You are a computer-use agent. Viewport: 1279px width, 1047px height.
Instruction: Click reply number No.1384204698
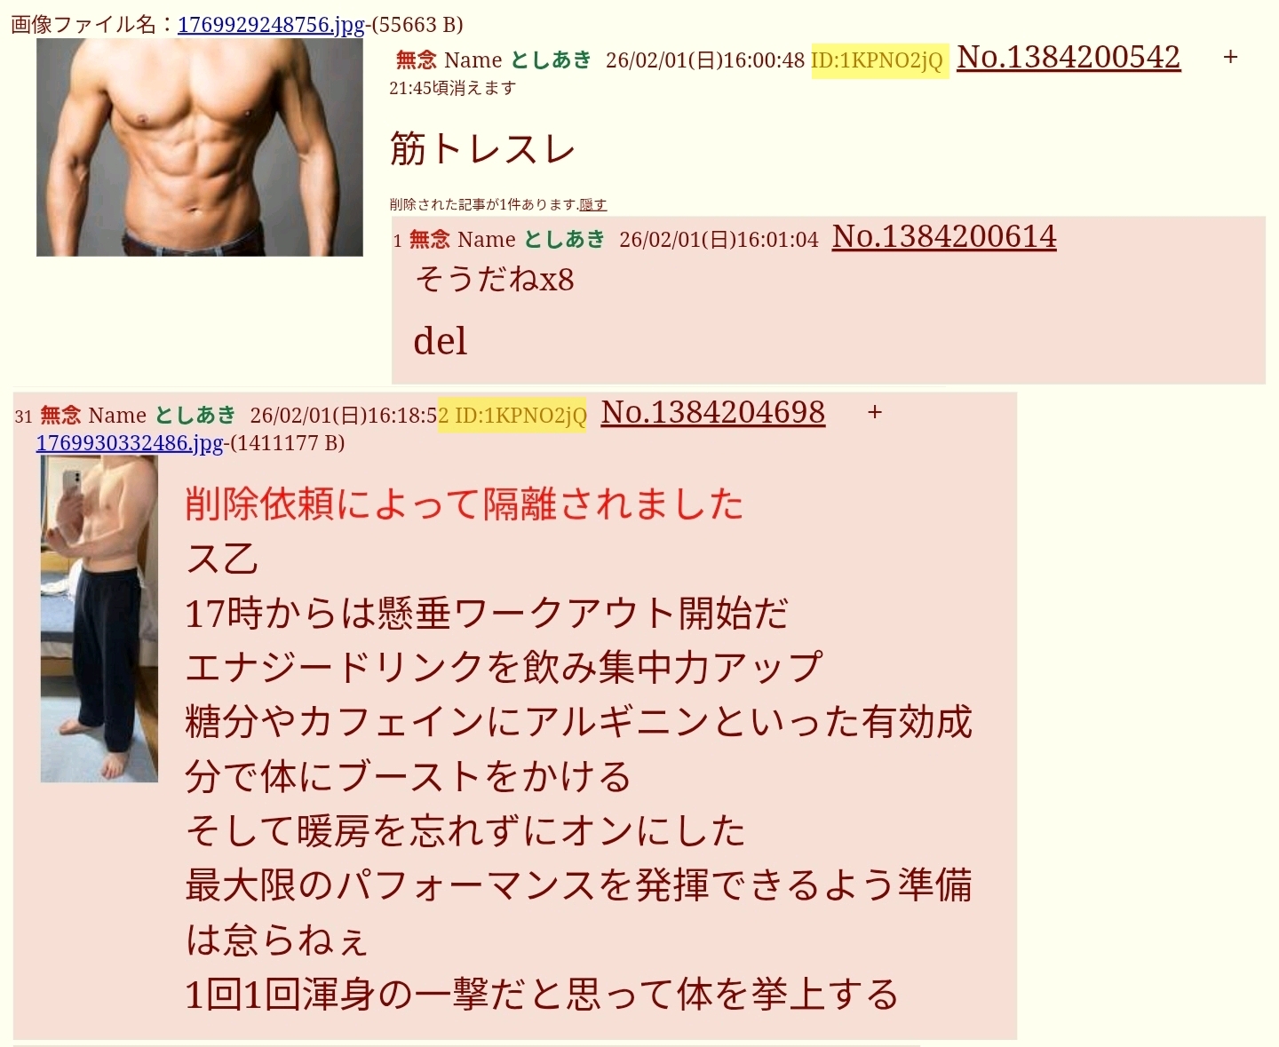pos(713,413)
